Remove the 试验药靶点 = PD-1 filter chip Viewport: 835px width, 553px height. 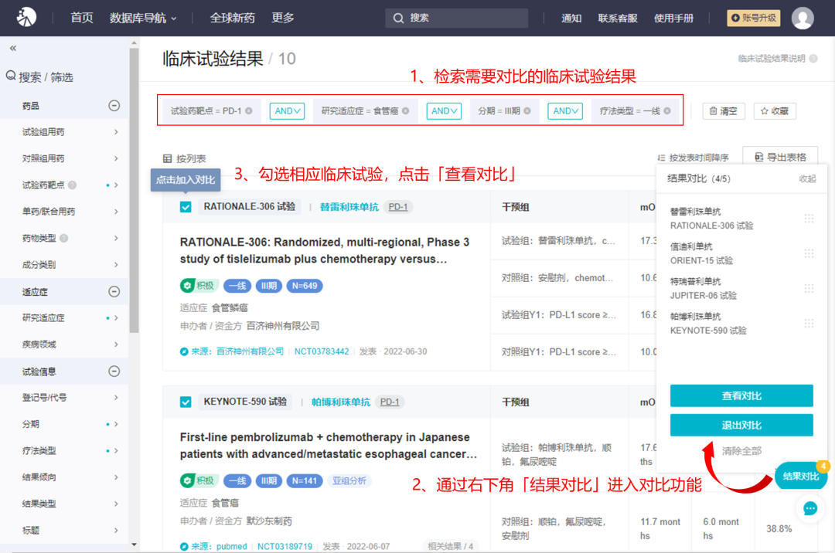pos(249,111)
